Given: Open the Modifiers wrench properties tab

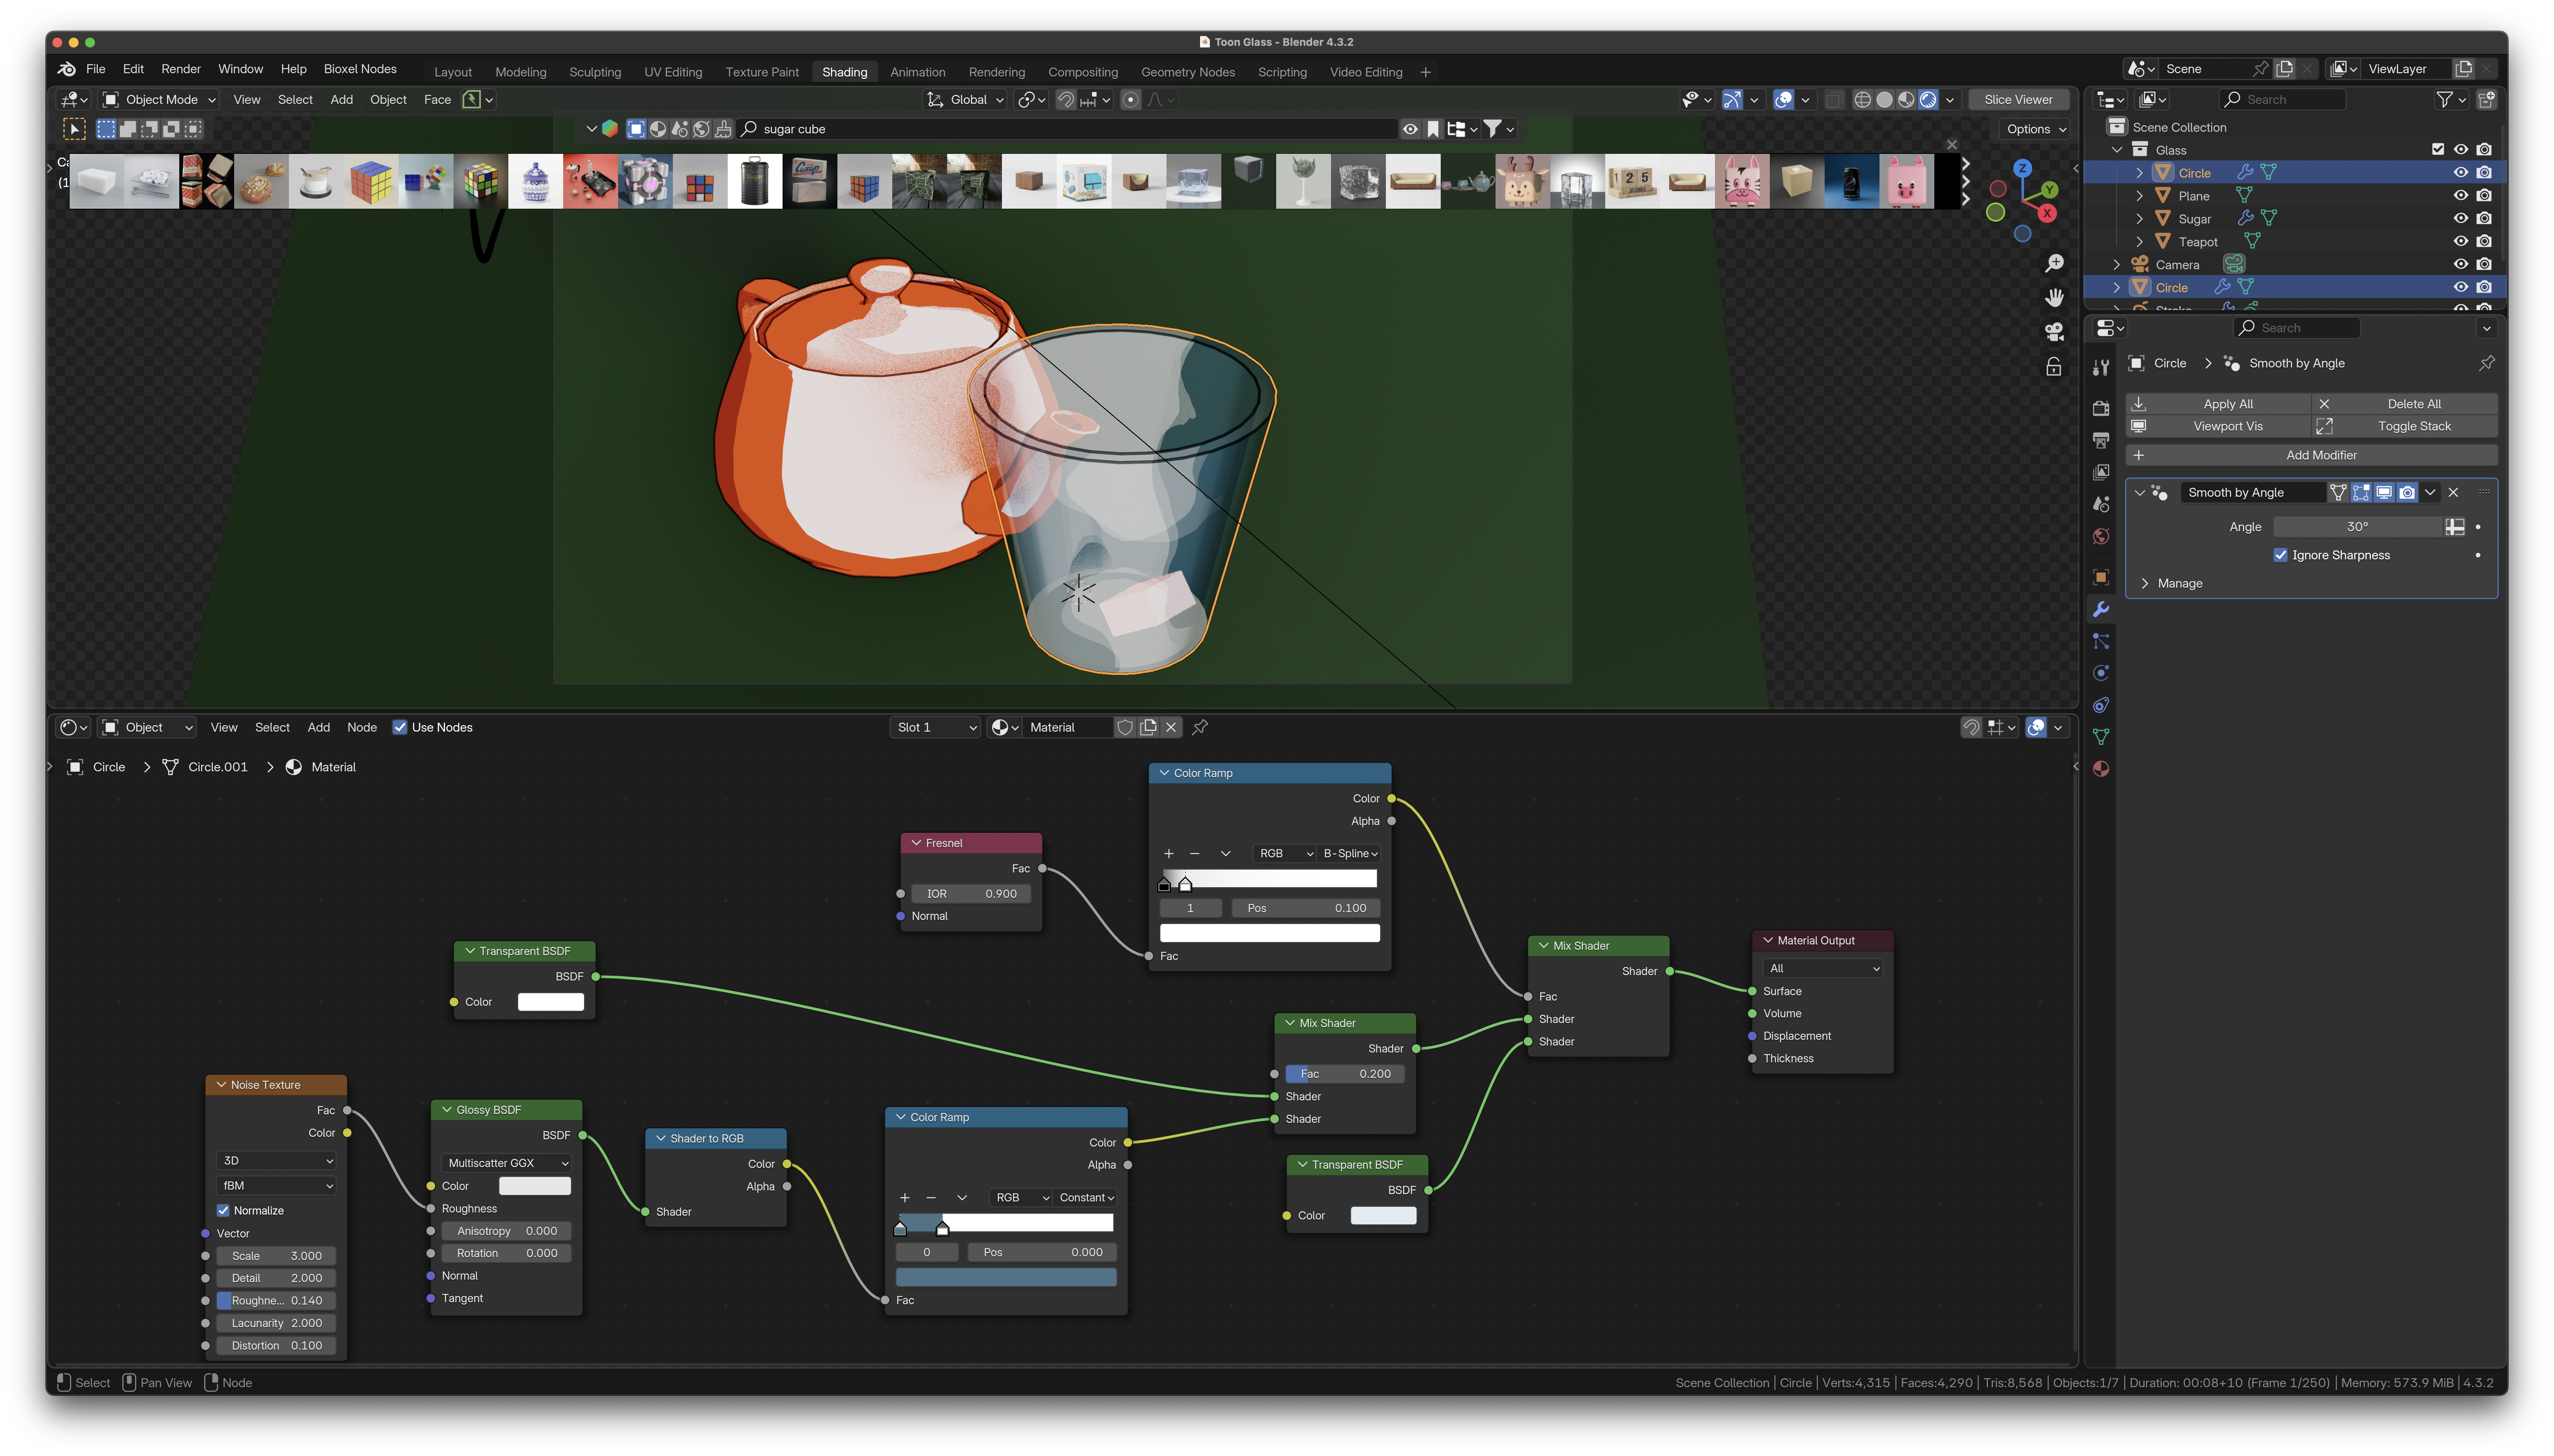Looking at the screenshot, I should pos(2101,609).
